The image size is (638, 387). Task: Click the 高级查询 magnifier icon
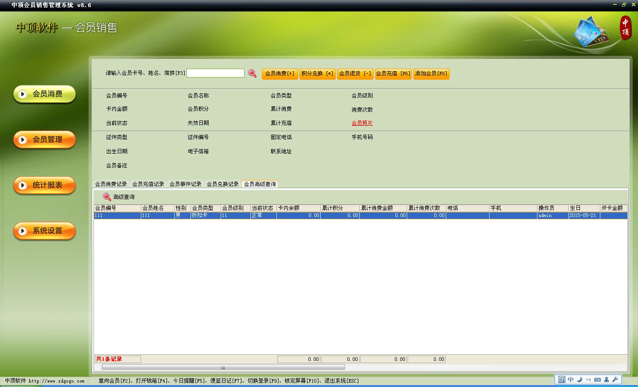(x=107, y=197)
